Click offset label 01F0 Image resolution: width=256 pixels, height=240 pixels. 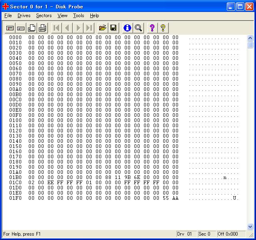click(x=15, y=198)
